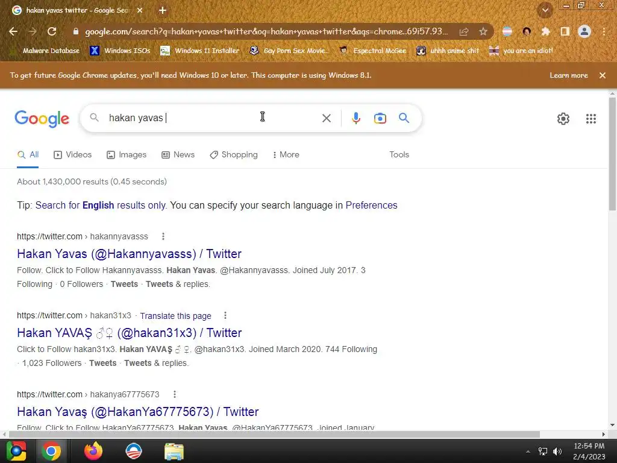Open Espectral McGee bookmark
The width and height of the screenshot is (617, 463).
(372, 51)
